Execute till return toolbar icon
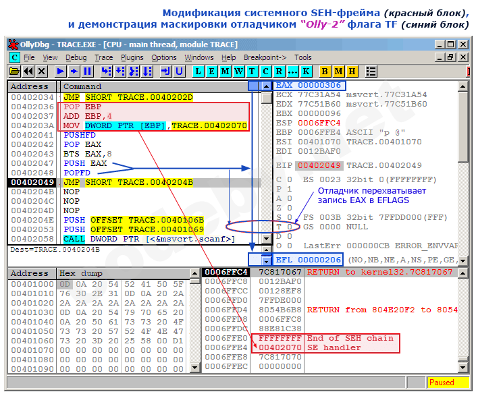Image resolution: width=478 pixels, height=396 pixels. click(166, 72)
